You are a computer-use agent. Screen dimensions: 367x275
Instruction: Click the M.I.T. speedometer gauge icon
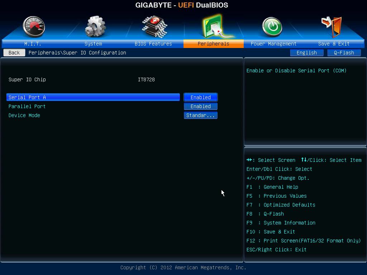pyautogui.click(x=34, y=26)
